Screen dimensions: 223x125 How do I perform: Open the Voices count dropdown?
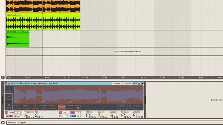coord(70,108)
